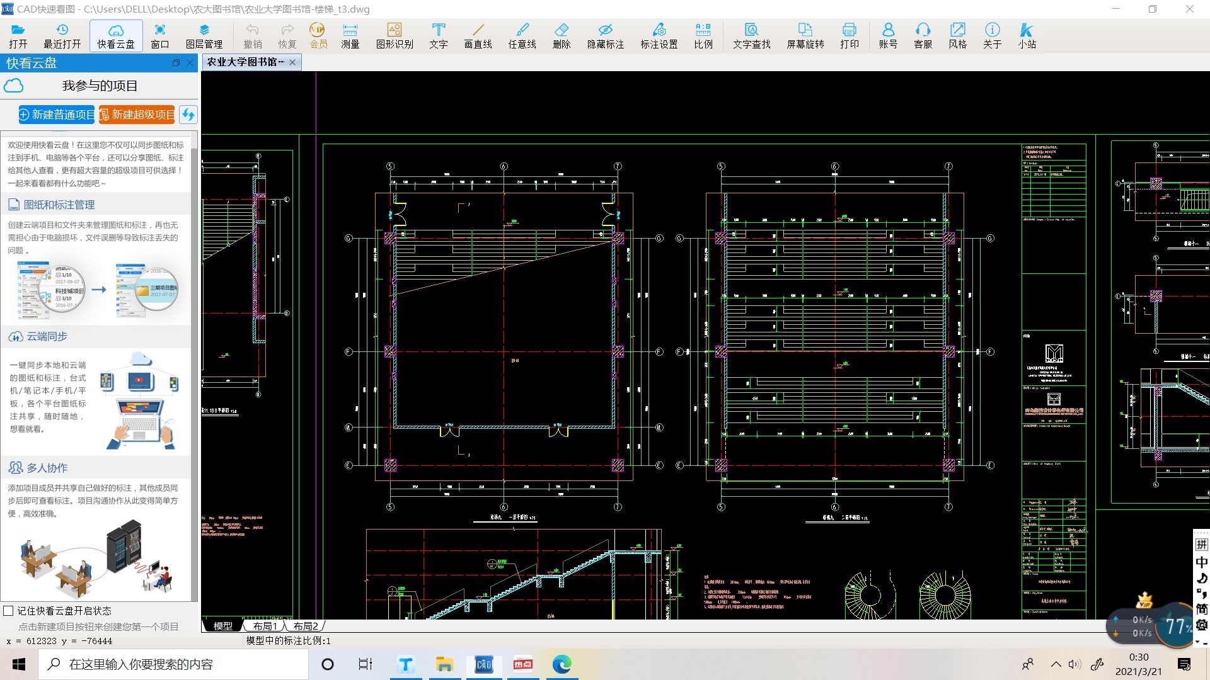The height and width of the screenshot is (680, 1210).
Task: Click the drawing management illustration thumbnail
Action: 98,290
